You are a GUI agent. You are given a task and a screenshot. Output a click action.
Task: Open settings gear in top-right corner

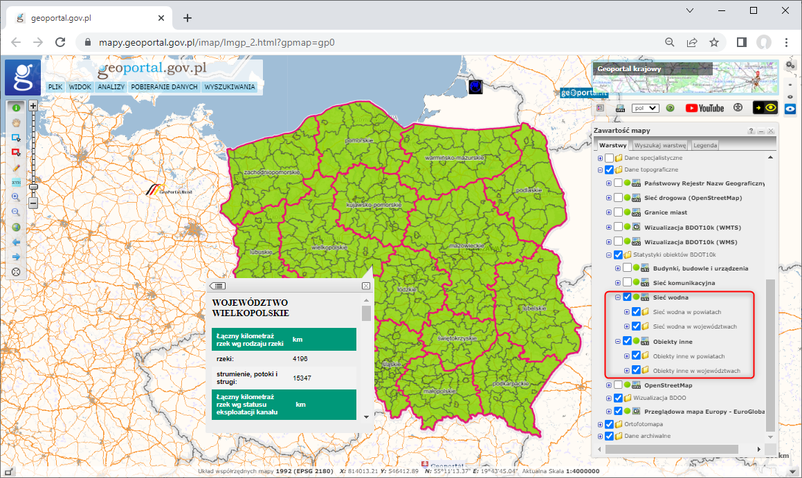[790, 65]
